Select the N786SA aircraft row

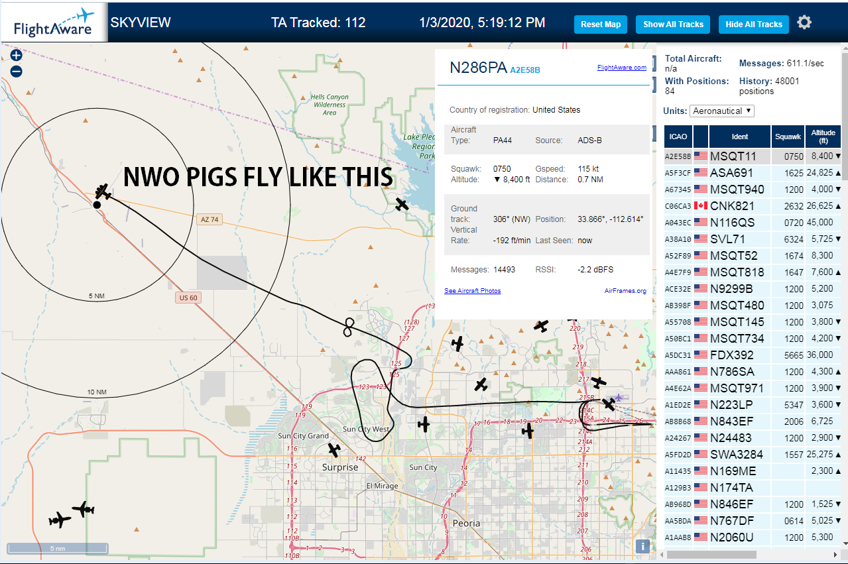(754, 372)
